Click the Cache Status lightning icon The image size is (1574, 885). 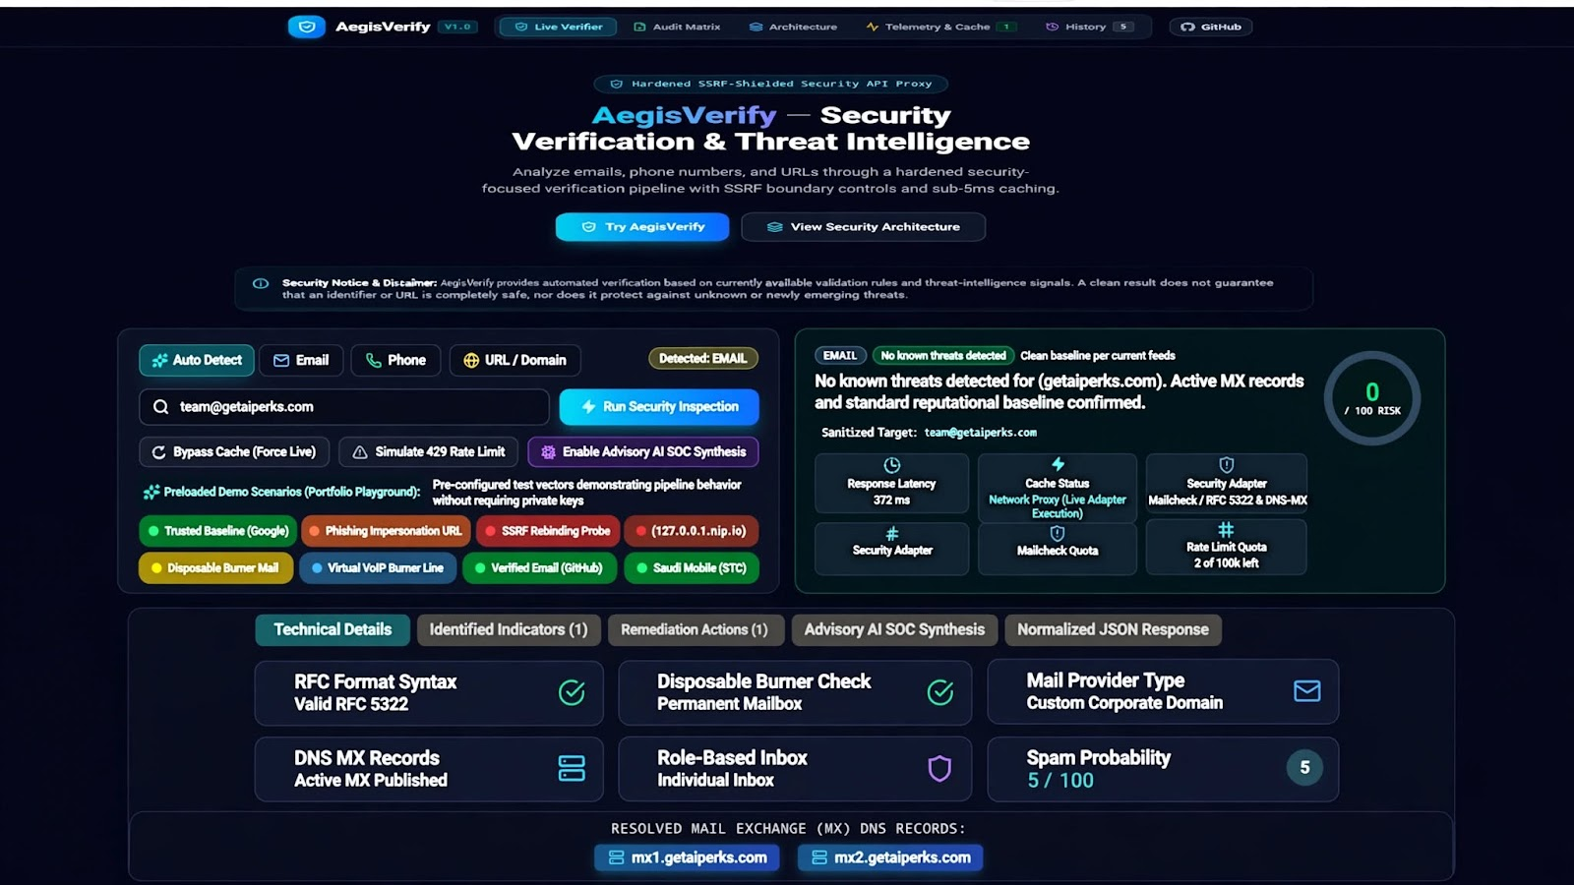[1058, 464]
